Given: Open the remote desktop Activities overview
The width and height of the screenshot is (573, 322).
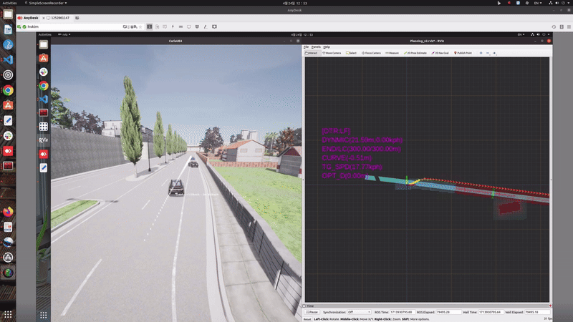Looking at the screenshot, I should 45,34.
